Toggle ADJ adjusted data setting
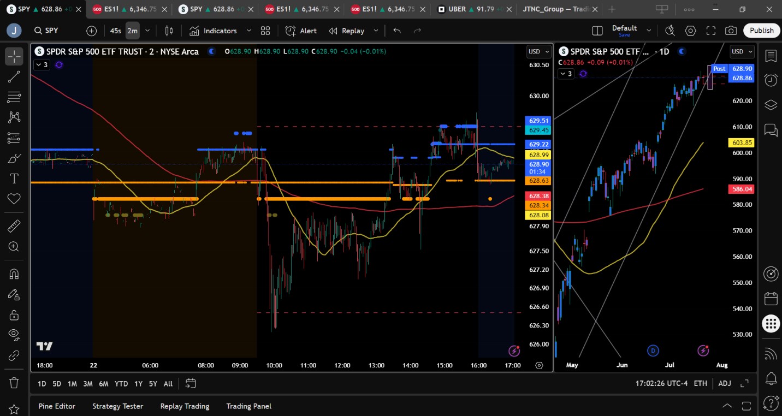This screenshot has width=782, height=416. (x=725, y=383)
